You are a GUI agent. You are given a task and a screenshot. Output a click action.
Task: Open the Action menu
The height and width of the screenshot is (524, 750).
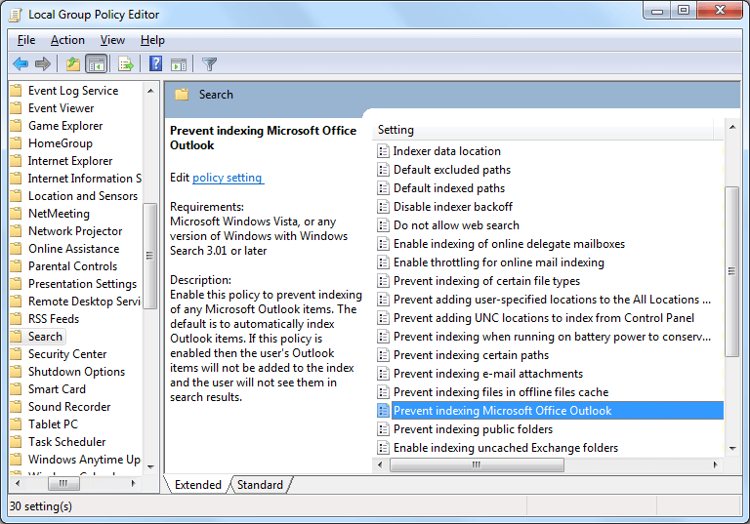(67, 40)
